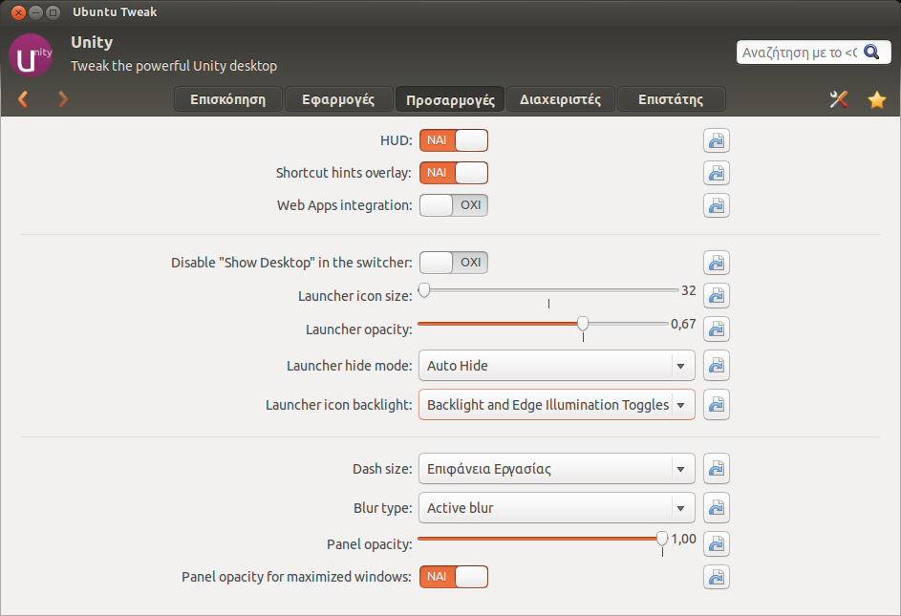Screen dimensions: 901x616
Task: Toggle the HUD switch off
Action: pyautogui.click(x=454, y=140)
